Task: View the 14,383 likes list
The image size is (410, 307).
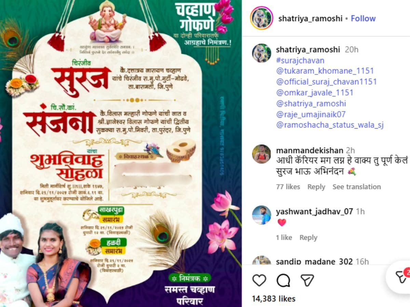Action: click(274, 299)
